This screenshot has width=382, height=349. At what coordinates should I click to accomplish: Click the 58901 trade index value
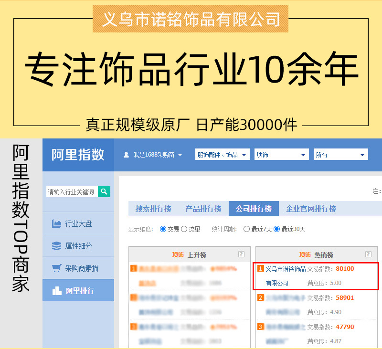[x=345, y=297]
